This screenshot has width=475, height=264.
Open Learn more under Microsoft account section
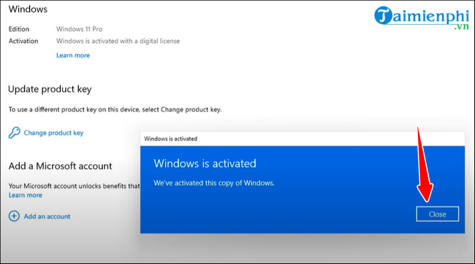(26, 195)
